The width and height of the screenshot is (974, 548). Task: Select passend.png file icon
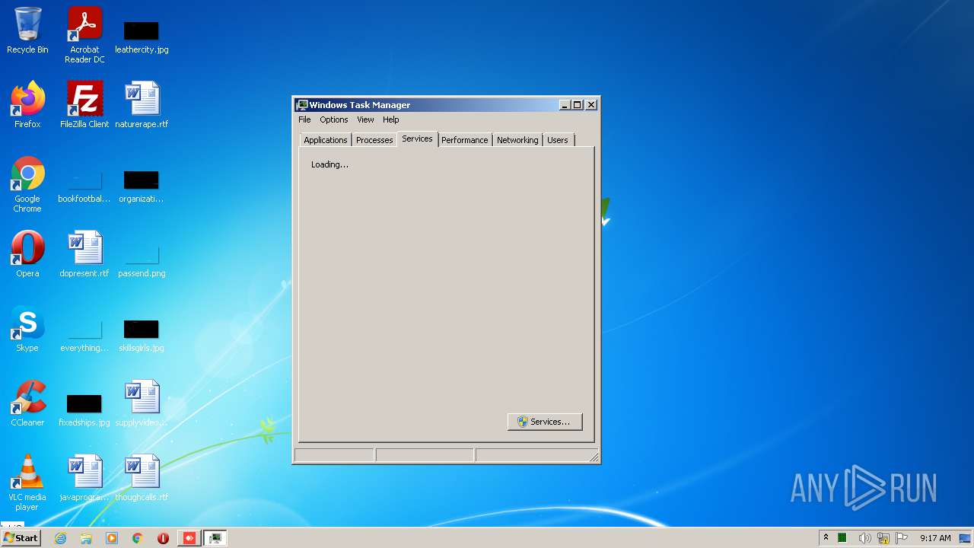click(x=142, y=260)
